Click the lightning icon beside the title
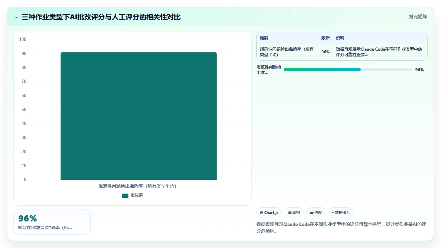The image size is (441, 248). point(16,17)
